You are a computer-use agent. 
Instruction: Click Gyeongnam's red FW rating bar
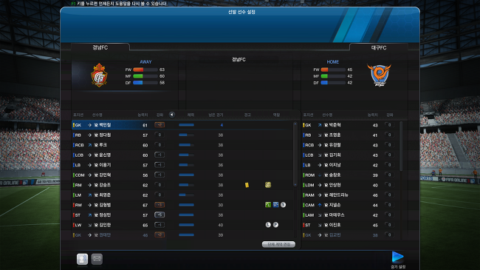pos(145,70)
